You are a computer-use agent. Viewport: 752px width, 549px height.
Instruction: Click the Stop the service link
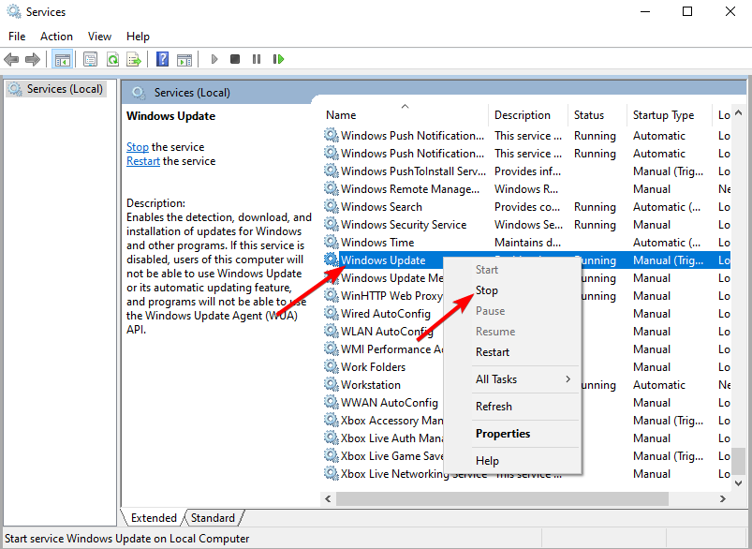click(x=138, y=147)
